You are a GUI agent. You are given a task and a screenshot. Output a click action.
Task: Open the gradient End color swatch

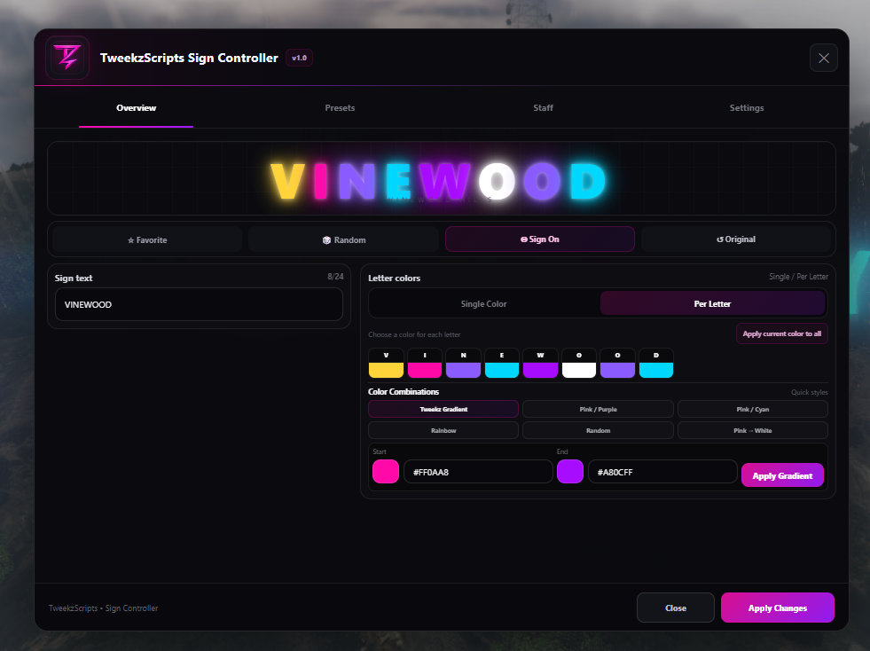click(x=570, y=471)
